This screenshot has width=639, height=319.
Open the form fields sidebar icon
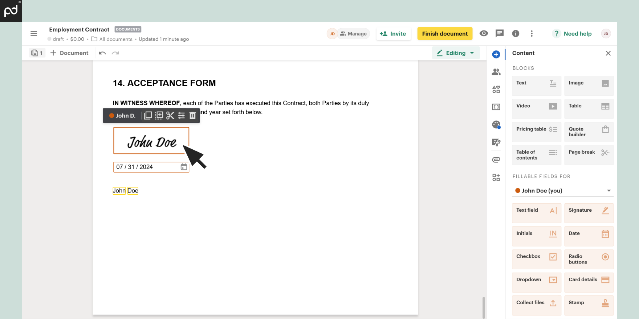[496, 142]
